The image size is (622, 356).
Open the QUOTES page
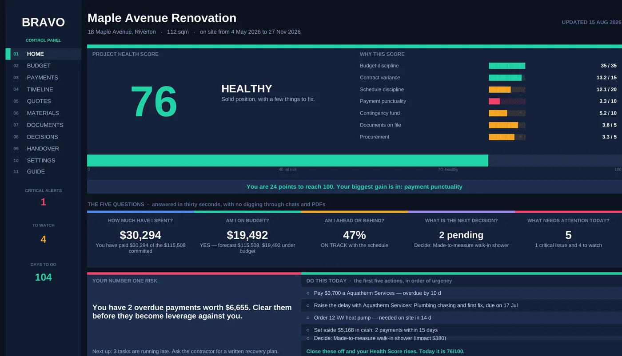pos(43,101)
